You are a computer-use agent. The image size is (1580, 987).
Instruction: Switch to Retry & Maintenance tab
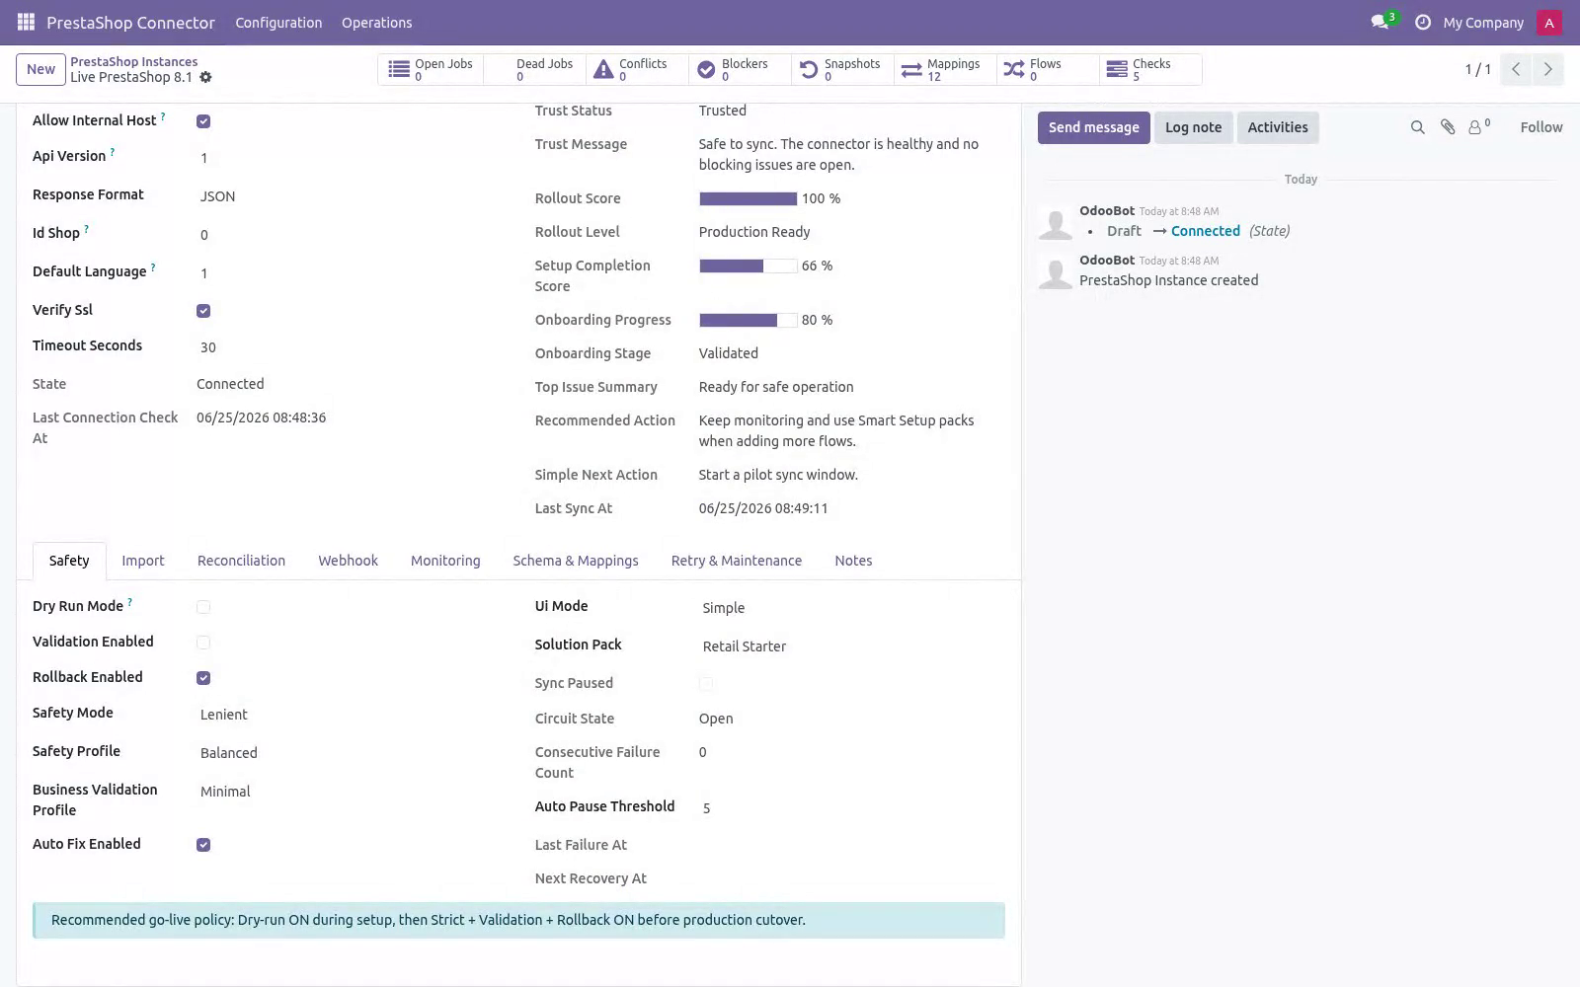tap(737, 561)
